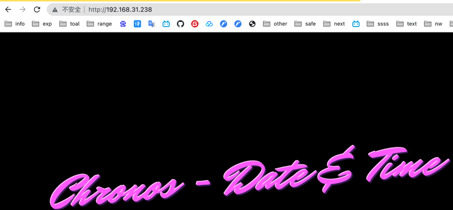Expand the exp bookmark folder

[42, 24]
